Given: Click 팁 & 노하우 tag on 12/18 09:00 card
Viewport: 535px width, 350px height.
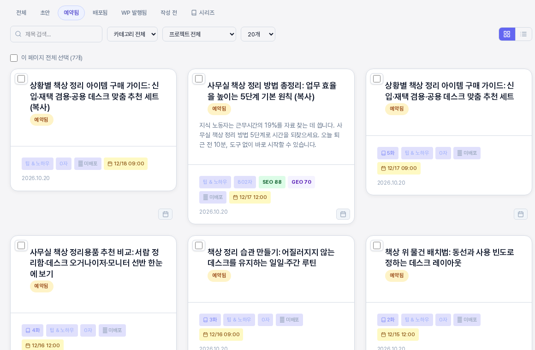Looking at the screenshot, I should 37,163.
